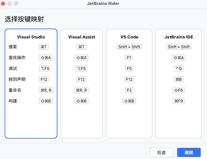207x159 pixels.
Task: Click the 后退 (Back) button
Action: [x=161, y=152]
